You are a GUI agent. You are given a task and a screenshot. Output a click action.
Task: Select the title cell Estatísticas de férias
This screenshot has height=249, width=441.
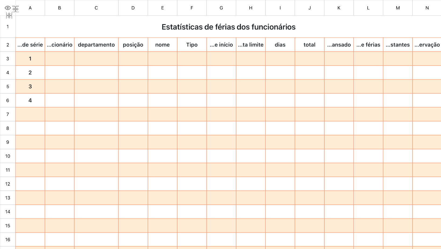coord(228,27)
